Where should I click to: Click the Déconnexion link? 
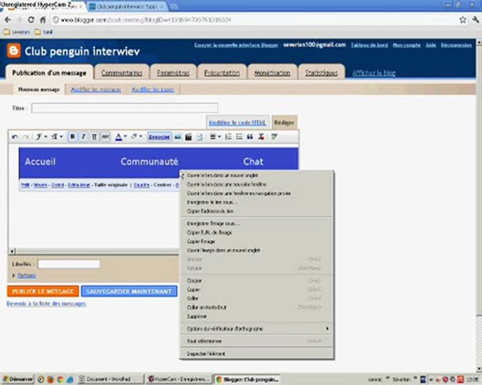pyautogui.click(x=456, y=45)
